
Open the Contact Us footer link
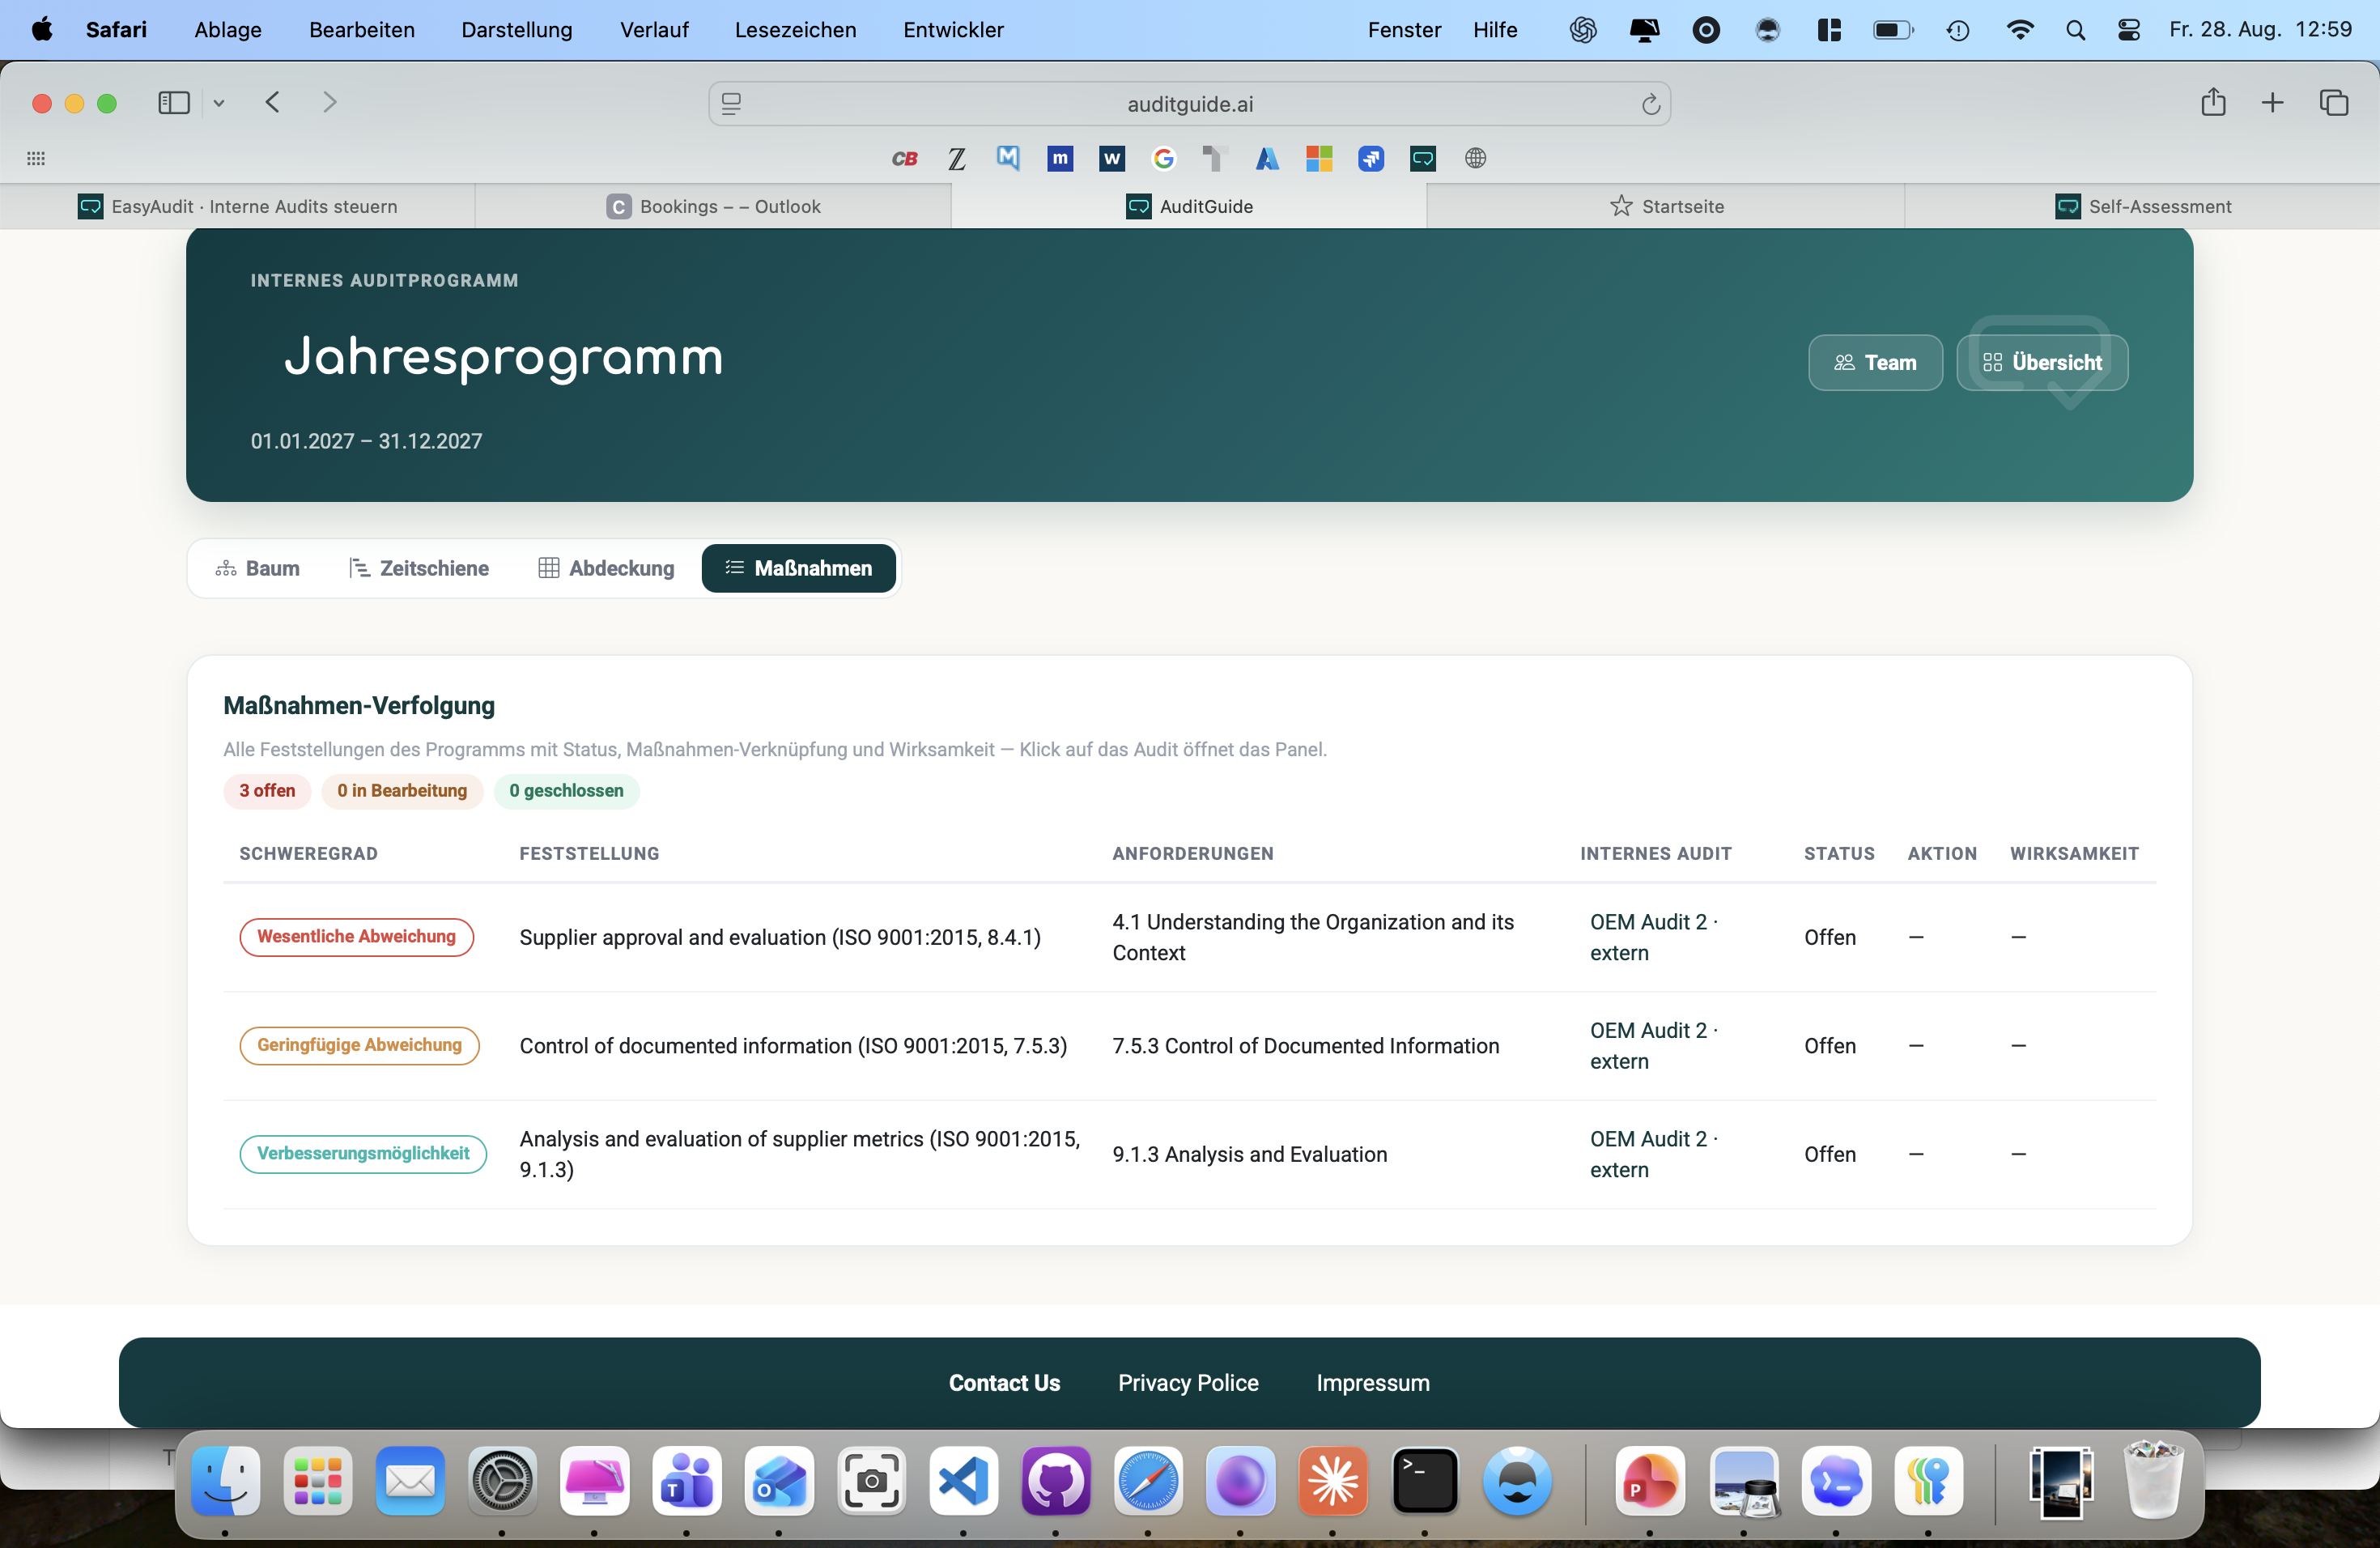coord(1004,1382)
